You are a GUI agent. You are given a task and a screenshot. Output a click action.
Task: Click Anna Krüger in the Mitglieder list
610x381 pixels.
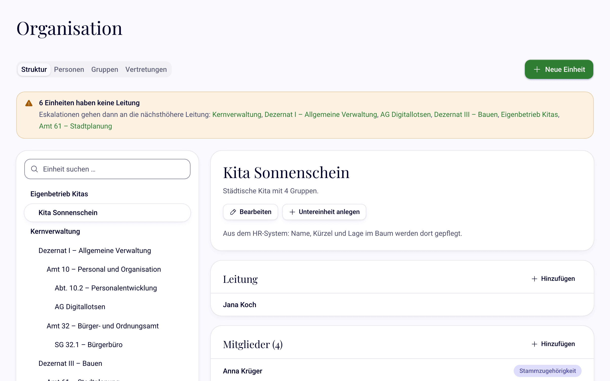pos(242,371)
